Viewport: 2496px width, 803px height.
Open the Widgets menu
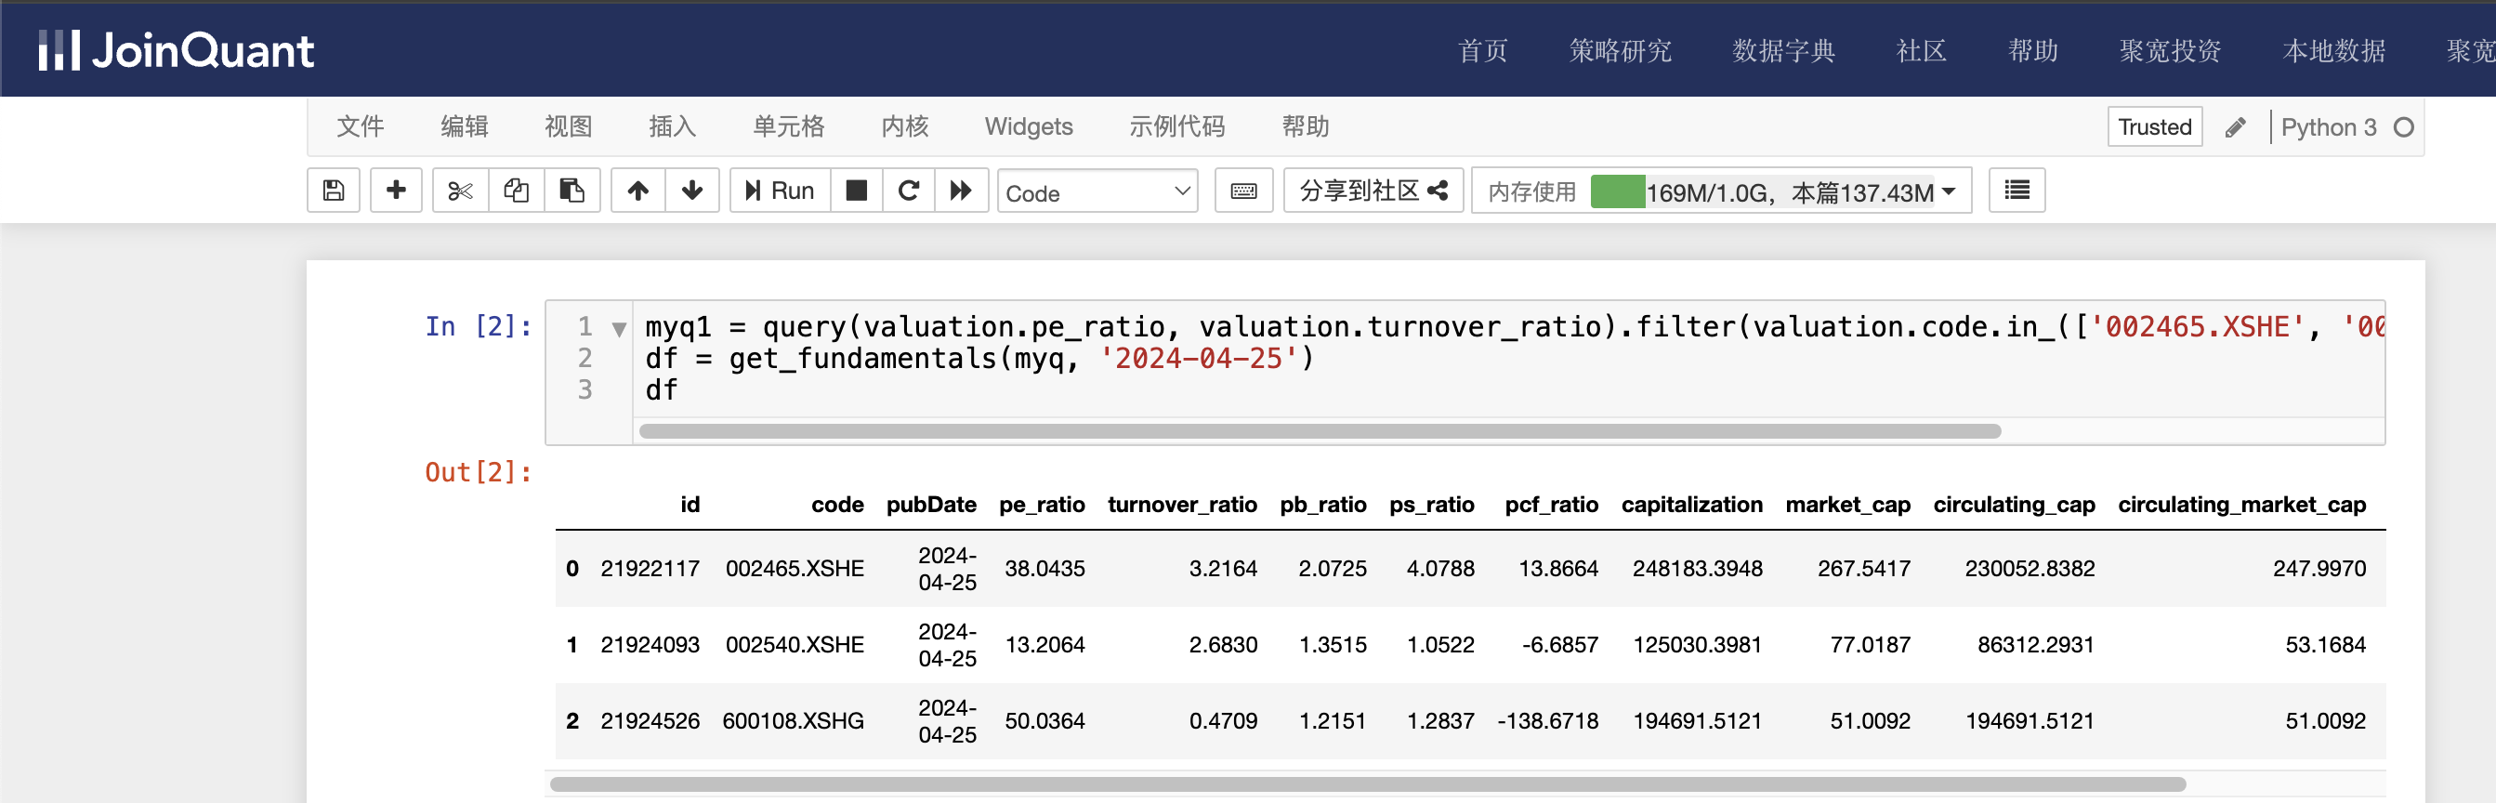click(1028, 127)
